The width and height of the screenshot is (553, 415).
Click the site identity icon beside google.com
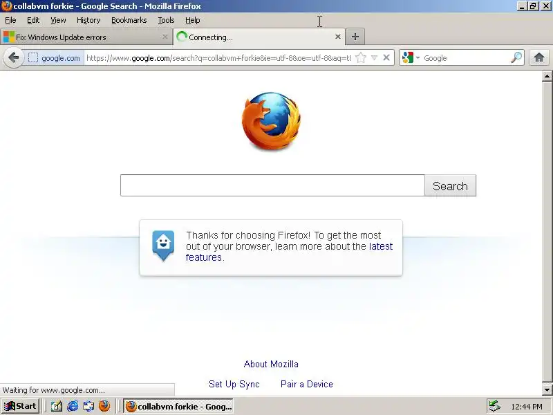[x=32, y=58]
